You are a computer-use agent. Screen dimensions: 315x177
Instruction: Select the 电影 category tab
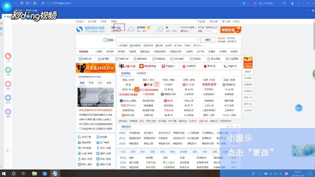pos(195,152)
